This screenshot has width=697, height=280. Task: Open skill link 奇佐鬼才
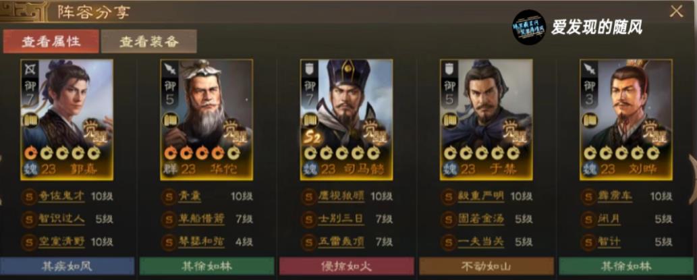[x=61, y=196]
